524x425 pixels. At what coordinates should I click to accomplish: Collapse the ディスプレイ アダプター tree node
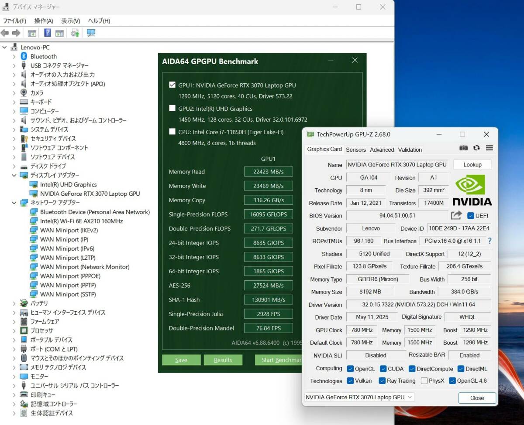pos(14,175)
